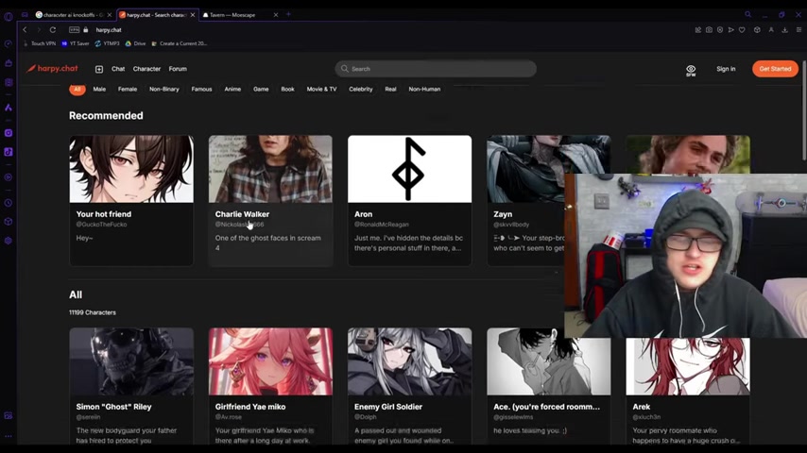Image resolution: width=807 pixels, height=453 pixels.
Task: Select the Book category filter
Action: [287, 89]
